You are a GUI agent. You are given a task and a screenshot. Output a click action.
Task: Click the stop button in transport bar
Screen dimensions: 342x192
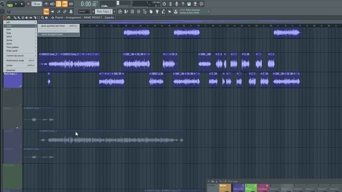click(x=22, y=4)
